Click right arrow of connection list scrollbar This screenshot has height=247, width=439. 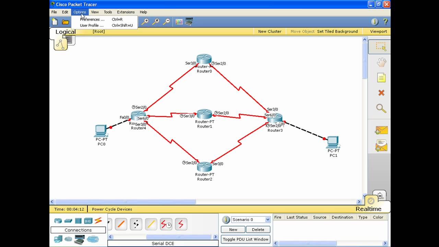click(x=215, y=237)
